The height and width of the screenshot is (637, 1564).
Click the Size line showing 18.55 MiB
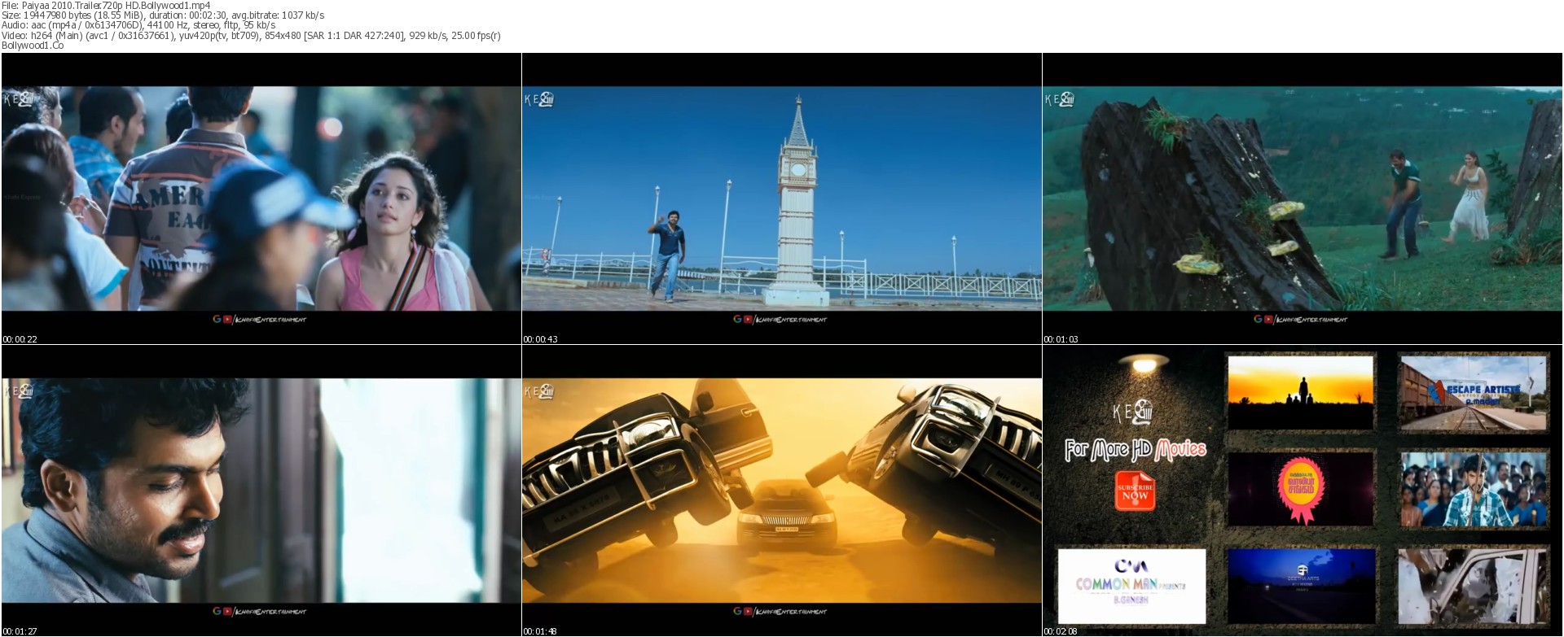pyautogui.click(x=163, y=15)
